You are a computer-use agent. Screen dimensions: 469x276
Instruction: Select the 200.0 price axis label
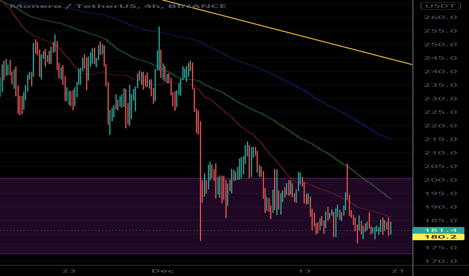440,180
